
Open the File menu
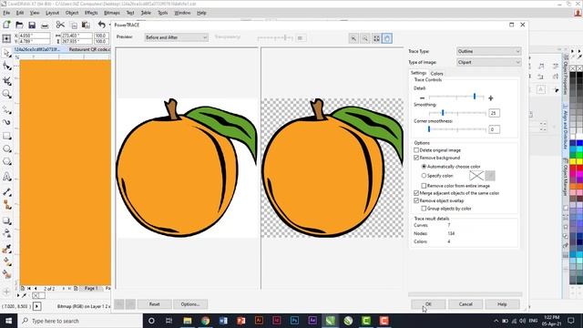(6, 13)
